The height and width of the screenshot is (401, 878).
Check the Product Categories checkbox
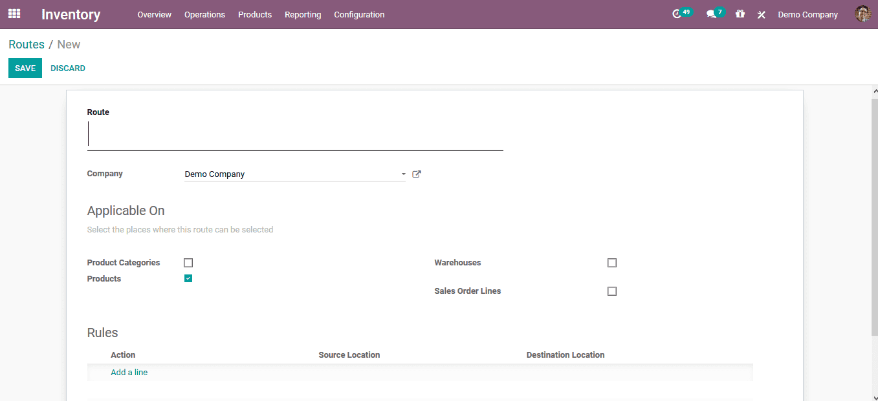[188, 263]
